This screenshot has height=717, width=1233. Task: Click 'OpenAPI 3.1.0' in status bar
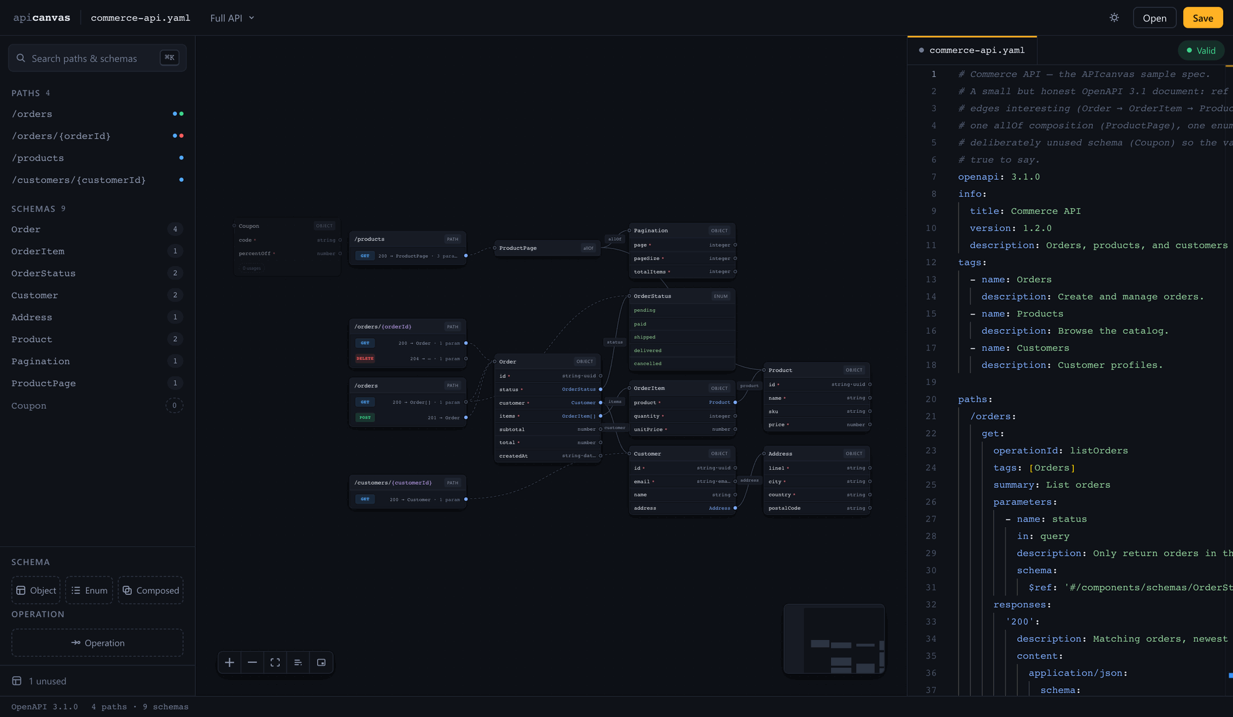(x=44, y=707)
